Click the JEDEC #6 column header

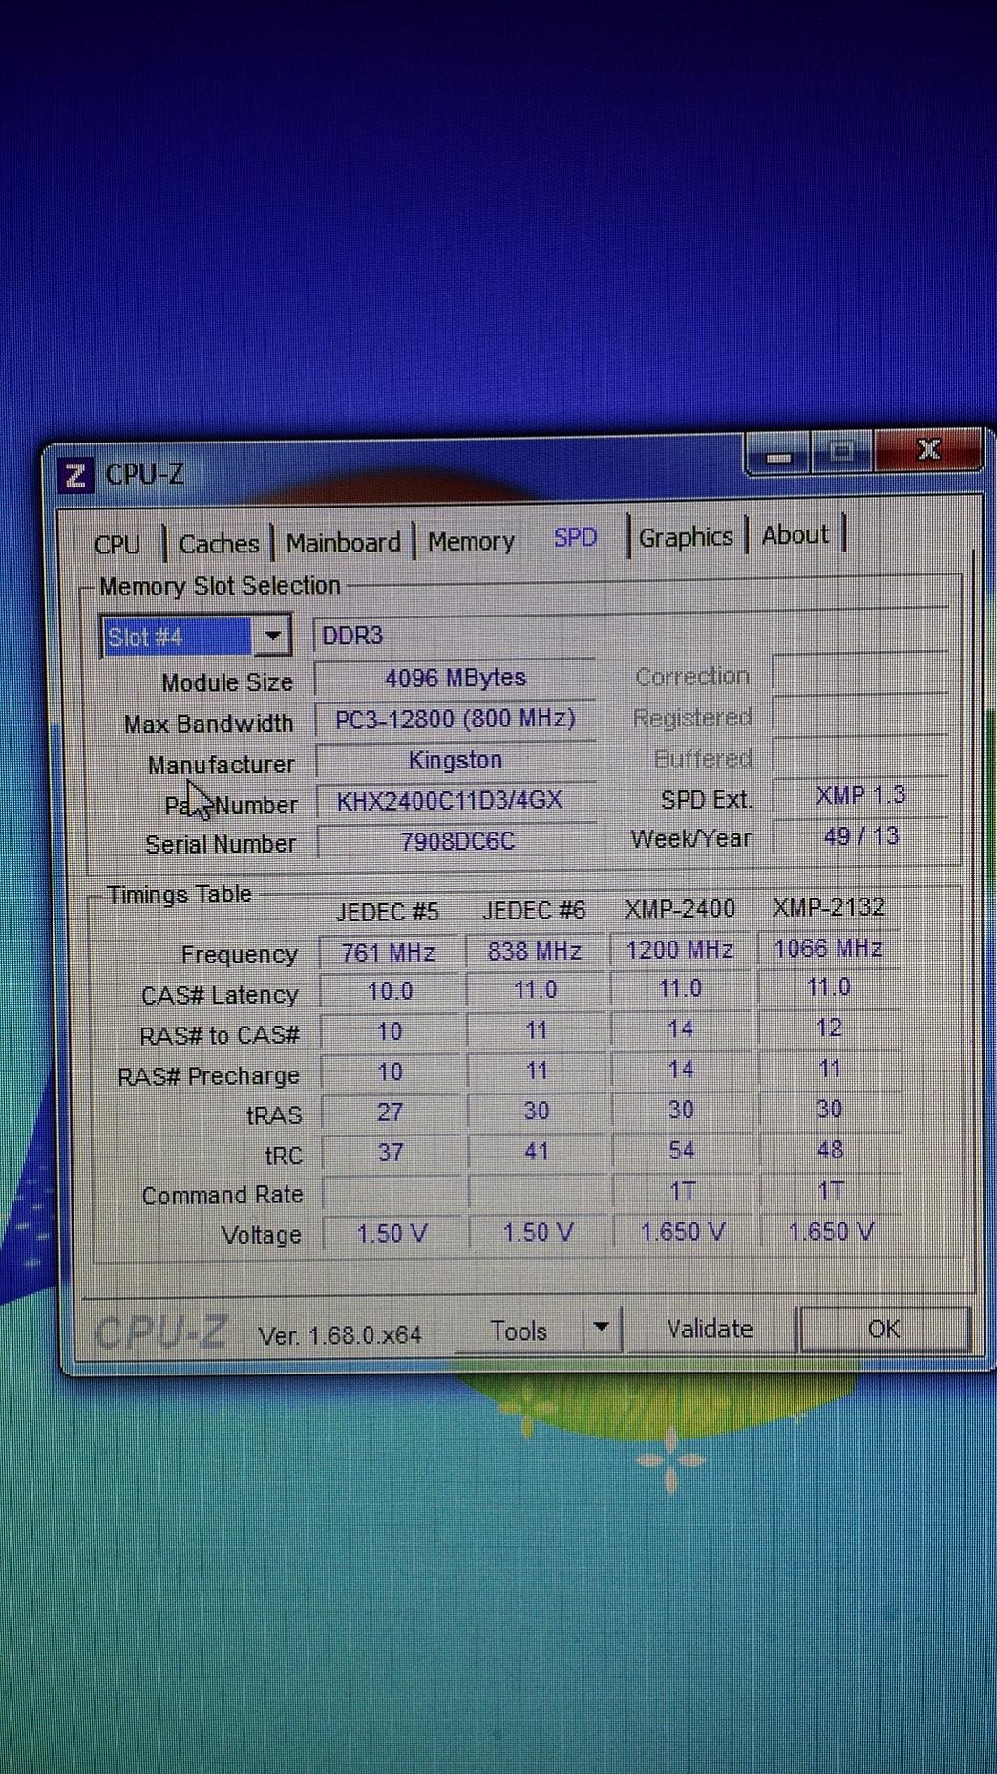point(534,910)
